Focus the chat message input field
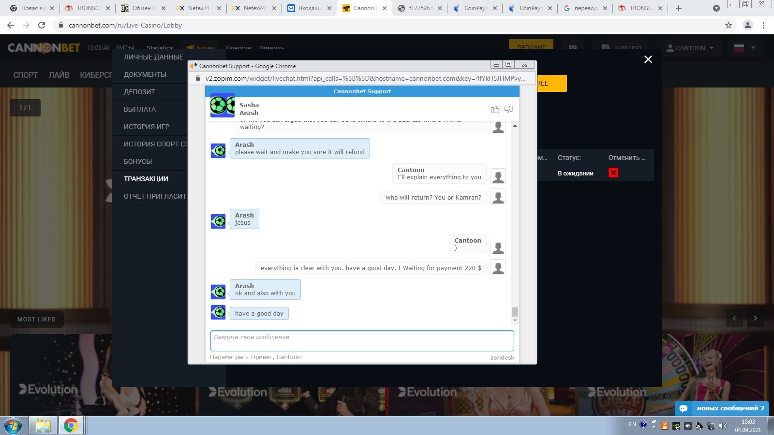Screen dimensions: 774x435 [362, 341]
